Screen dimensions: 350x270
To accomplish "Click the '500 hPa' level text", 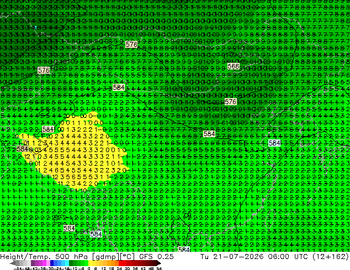I will 71,257.
